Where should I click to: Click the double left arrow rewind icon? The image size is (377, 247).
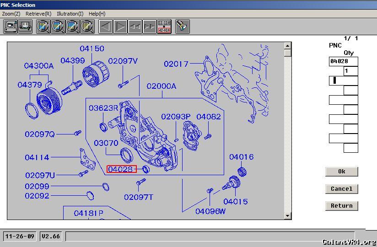tap(135, 27)
